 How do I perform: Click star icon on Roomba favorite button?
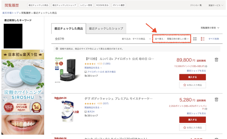point(185,85)
